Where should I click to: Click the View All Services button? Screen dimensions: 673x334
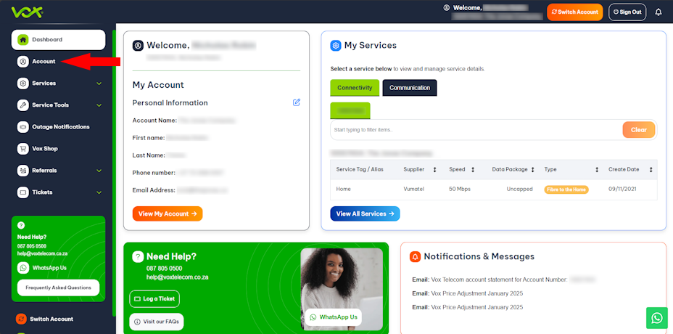click(365, 213)
